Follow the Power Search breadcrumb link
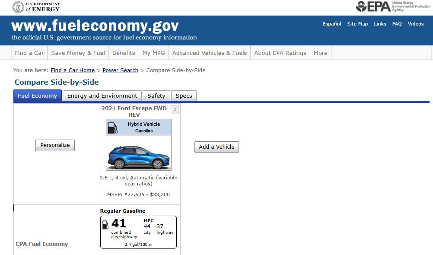433x255 pixels. [121, 70]
